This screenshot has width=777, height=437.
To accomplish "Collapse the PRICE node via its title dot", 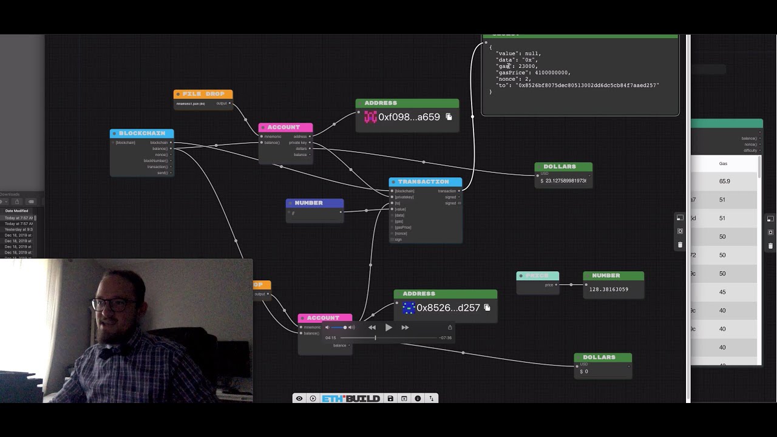I will pyautogui.click(x=521, y=276).
